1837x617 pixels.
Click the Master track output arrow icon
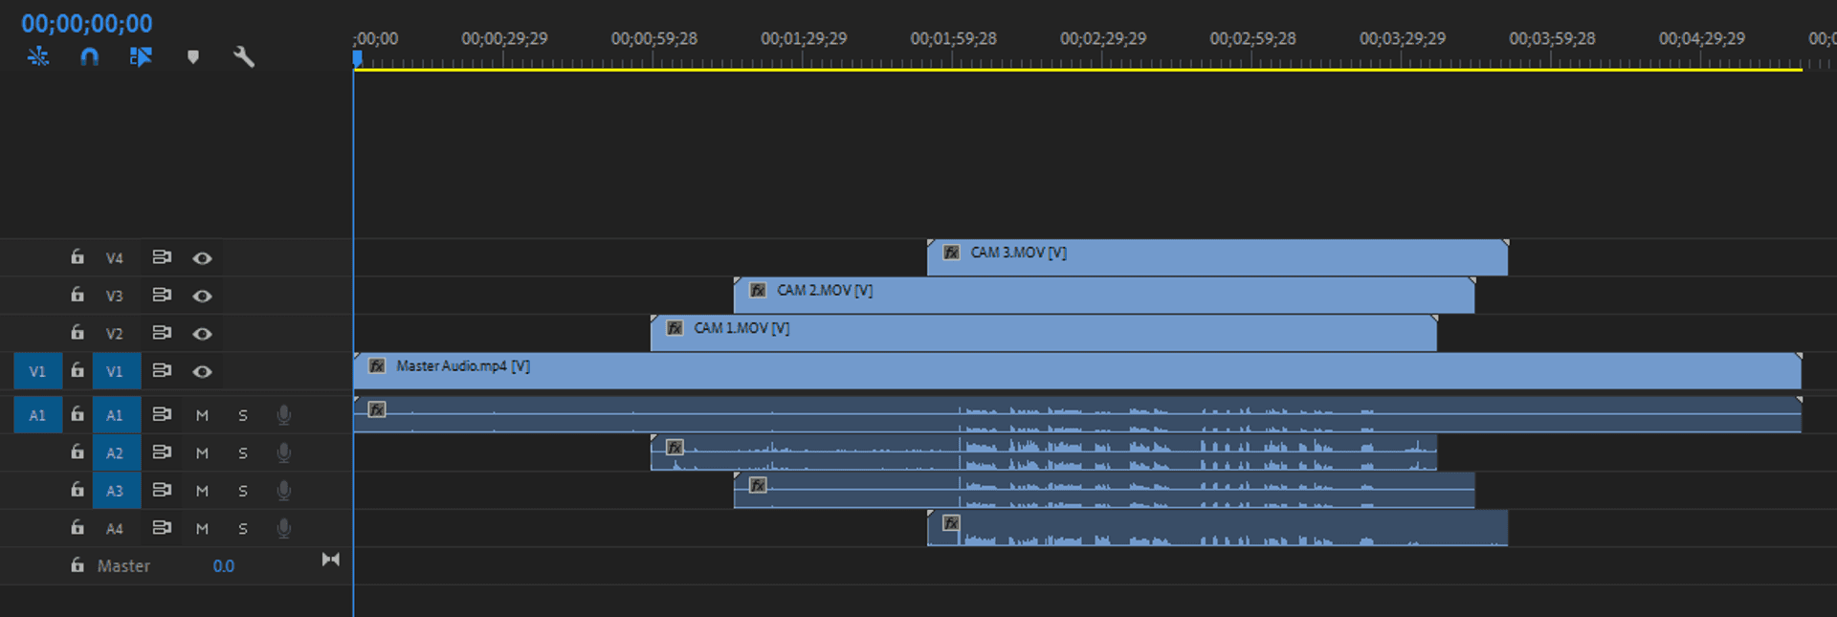tap(330, 560)
